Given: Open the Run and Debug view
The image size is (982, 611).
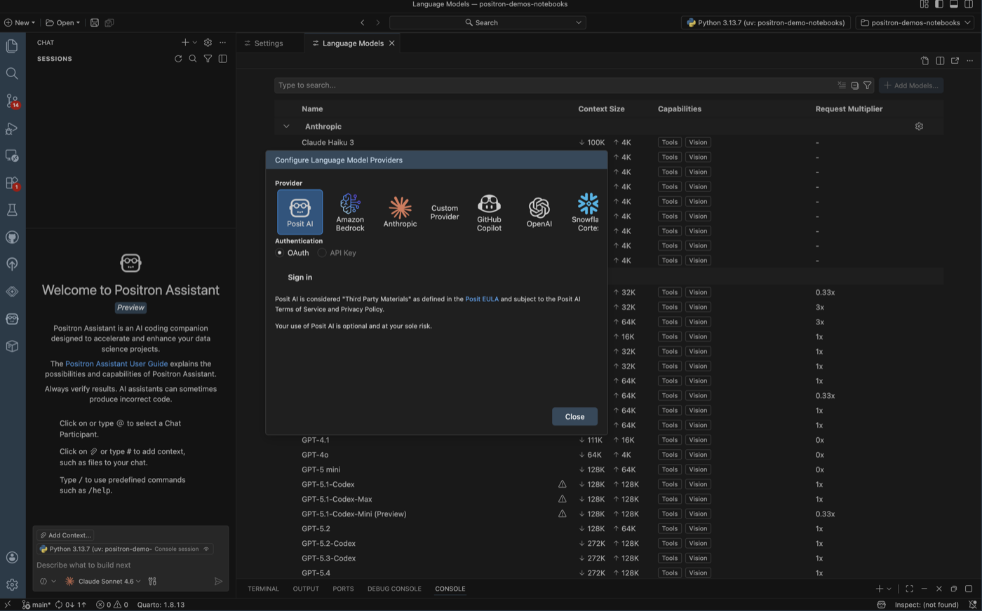Looking at the screenshot, I should [x=12, y=128].
